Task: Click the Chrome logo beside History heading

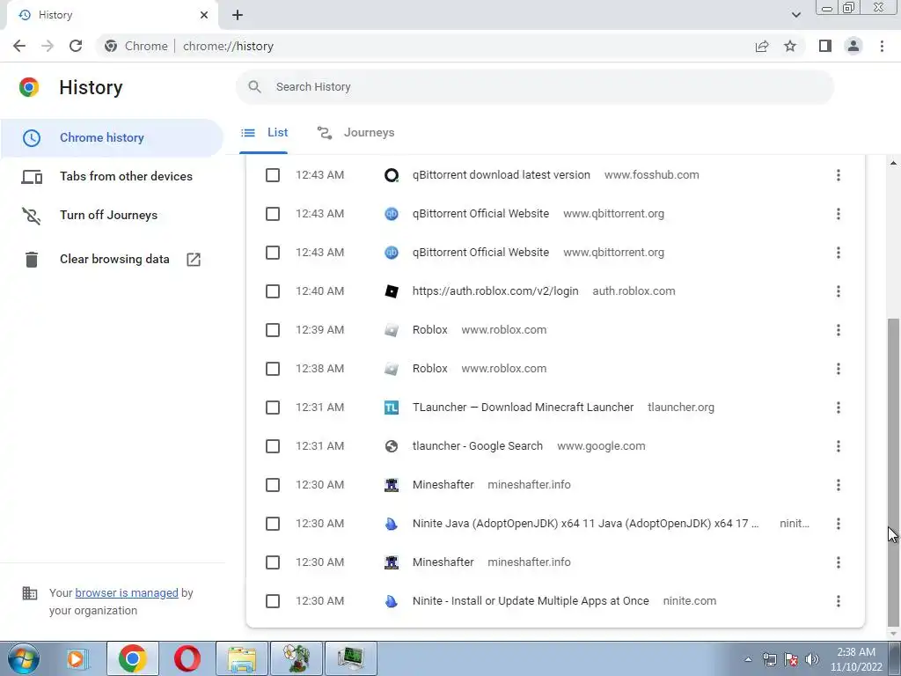Action: point(29,87)
